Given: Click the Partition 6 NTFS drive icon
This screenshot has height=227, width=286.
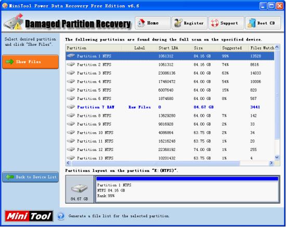Looking at the screenshot, I should pos(71,98).
